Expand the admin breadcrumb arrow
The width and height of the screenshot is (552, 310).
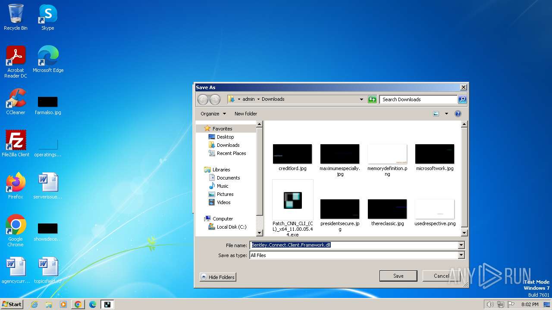pyautogui.click(x=259, y=99)
